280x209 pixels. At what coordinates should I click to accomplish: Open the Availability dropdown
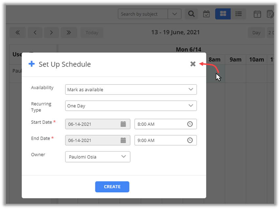tap(131, 89)
